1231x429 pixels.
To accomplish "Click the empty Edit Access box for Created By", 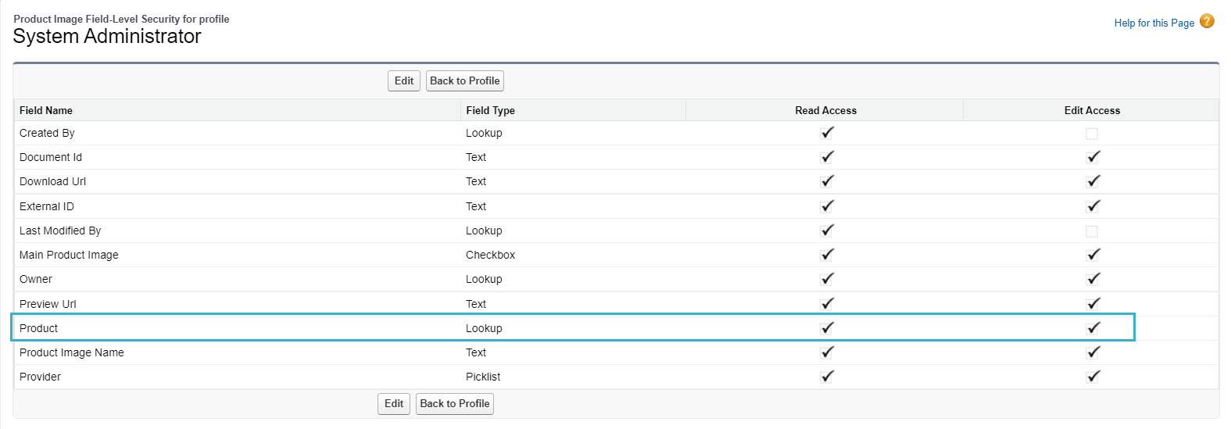I will [x=1092, y=134].
